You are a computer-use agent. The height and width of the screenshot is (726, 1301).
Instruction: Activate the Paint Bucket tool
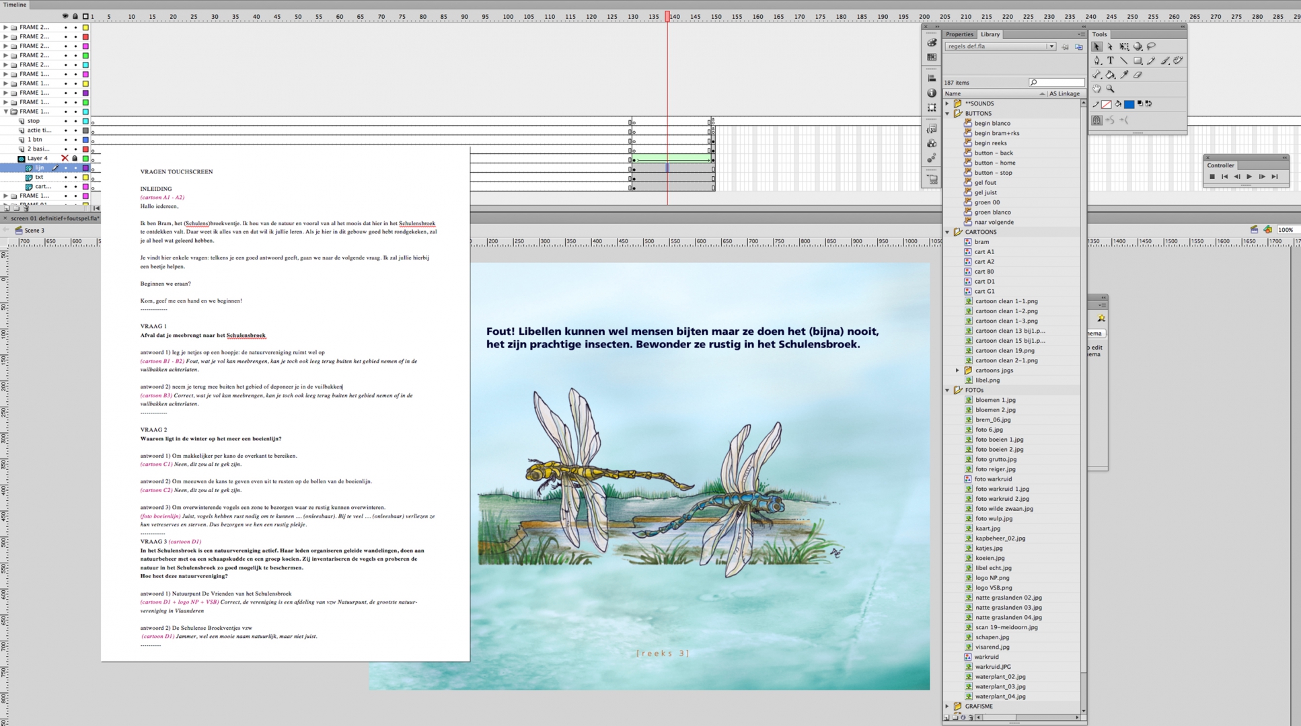pos(1110,75)
